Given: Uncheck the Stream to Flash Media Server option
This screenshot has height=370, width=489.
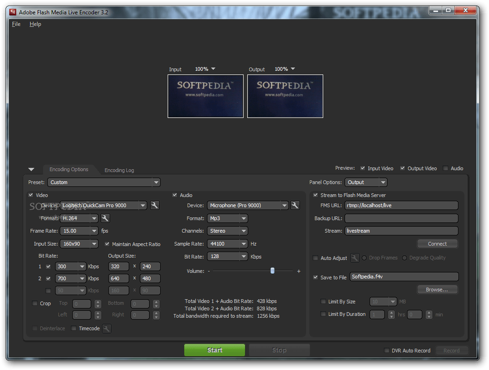Looking at the screenshot, I should tap(315, 195).
